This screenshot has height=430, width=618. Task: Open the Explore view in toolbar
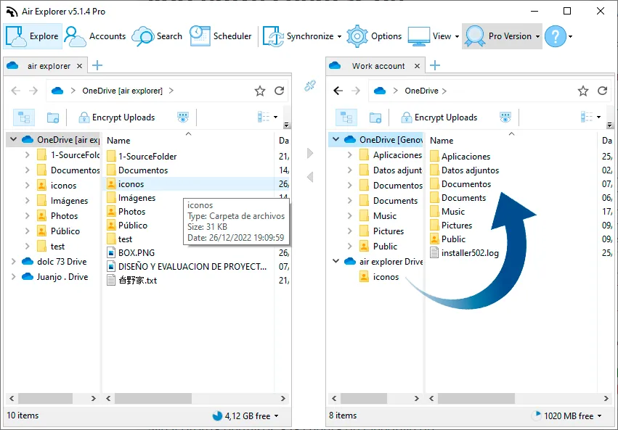33,36
